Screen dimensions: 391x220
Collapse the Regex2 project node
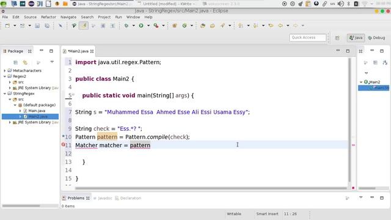coord(5,76)
